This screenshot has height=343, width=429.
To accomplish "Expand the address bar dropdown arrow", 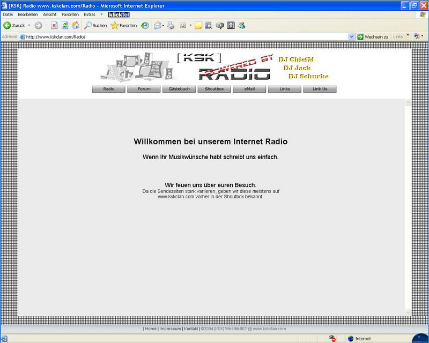I will 352,36.
